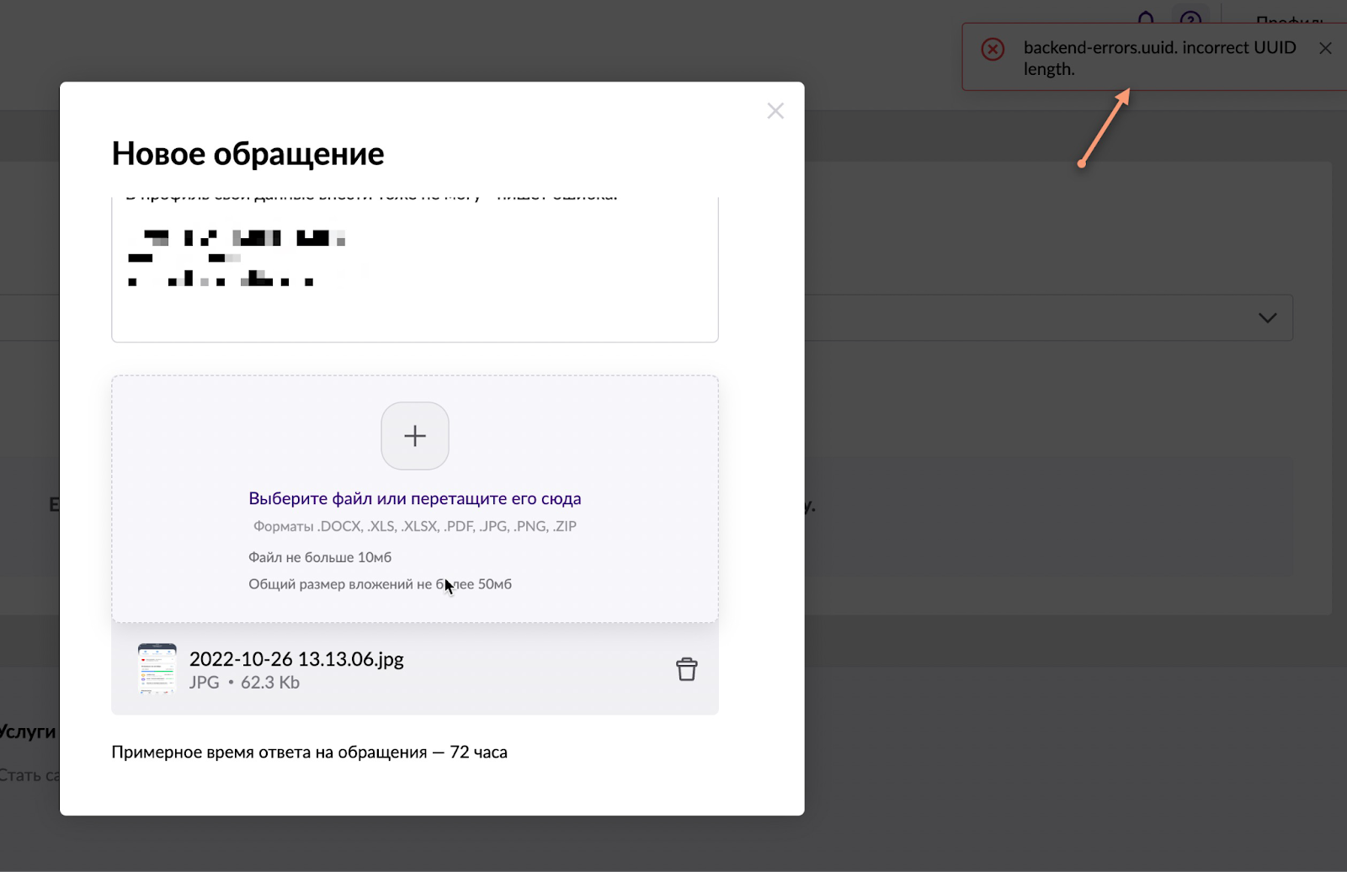
Task: Open the attached JPG file thumbnail
Action: click(157, 669)
